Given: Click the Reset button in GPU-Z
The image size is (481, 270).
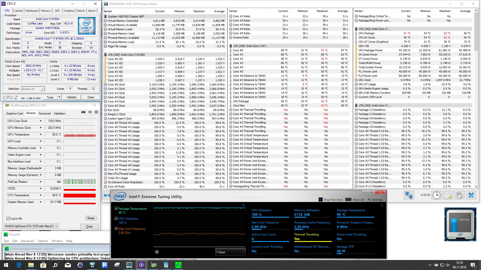Looking at the screenshot, I should [x=91, y=218].
